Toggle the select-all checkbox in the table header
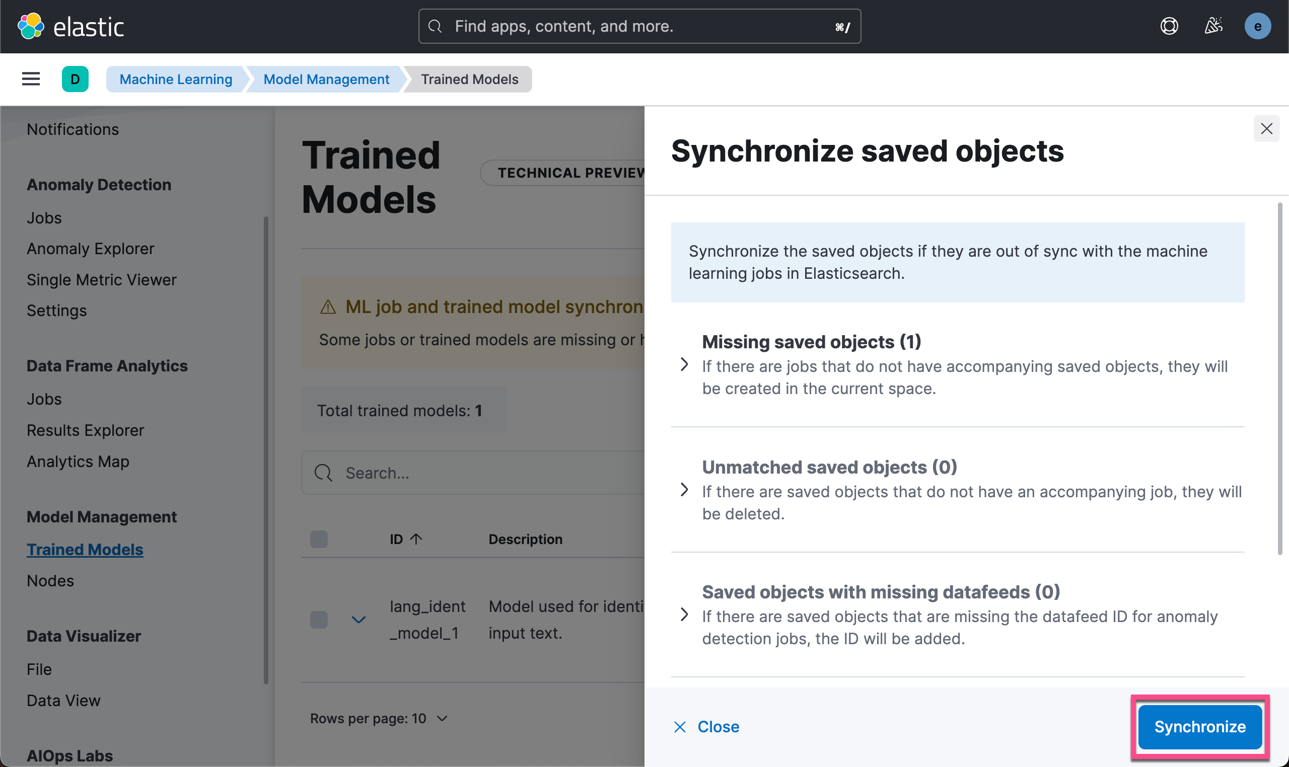The image size is (1289, 767). tap(319, 539)
